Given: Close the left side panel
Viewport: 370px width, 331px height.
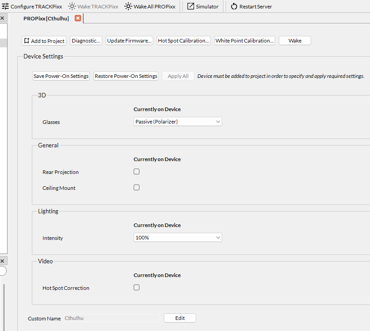Looking at the screenshot, I should (x=2, y=18).
